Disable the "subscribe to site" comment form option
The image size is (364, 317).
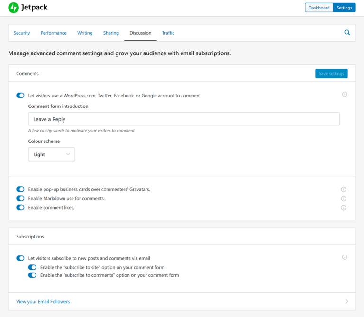coord(32,267)
